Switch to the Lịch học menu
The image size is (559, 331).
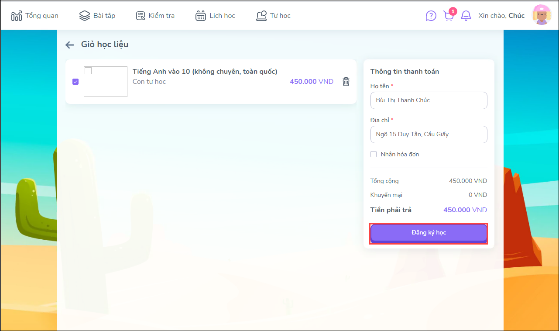click(215, 16)
